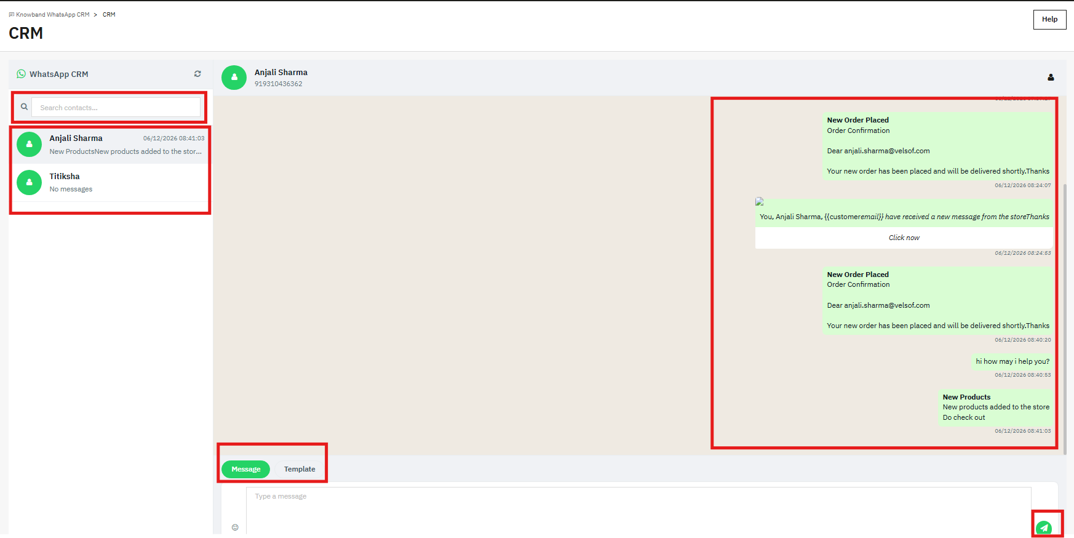Send the message with the paper plane button
The height and width of the screenshot is (538, 1074).
1044,528
